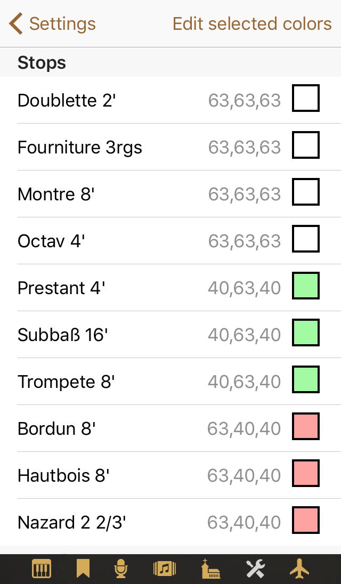
Task: Tap the white swatch for Montre 8'
Action: 306,192
